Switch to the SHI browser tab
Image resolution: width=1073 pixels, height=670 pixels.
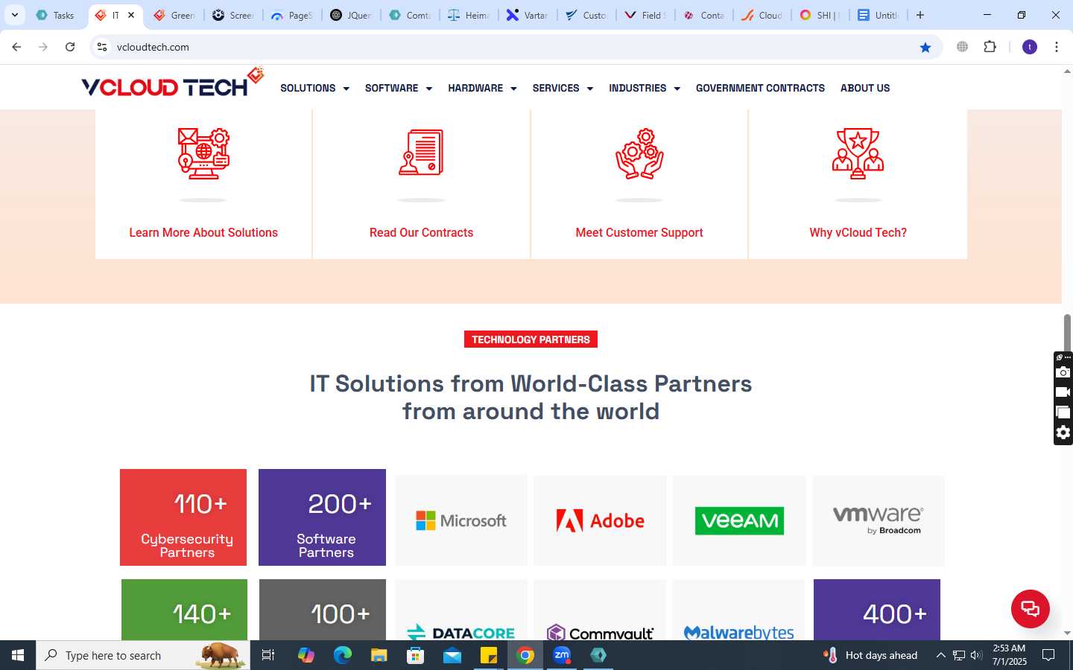click(820, 15)
